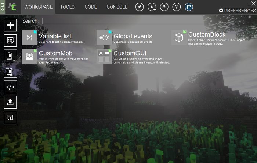
Task: Click the cube icon of CustomBlock
Action: tap(179, 38)
